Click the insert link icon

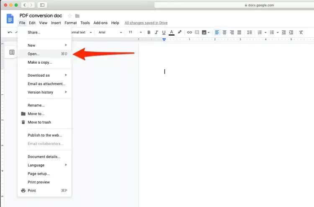[x=189, y=32]
